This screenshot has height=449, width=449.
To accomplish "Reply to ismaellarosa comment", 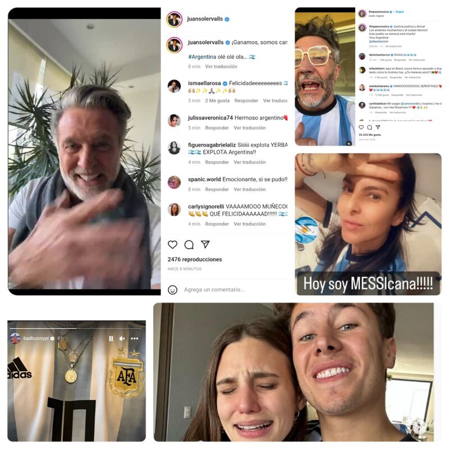I will 246,100.
